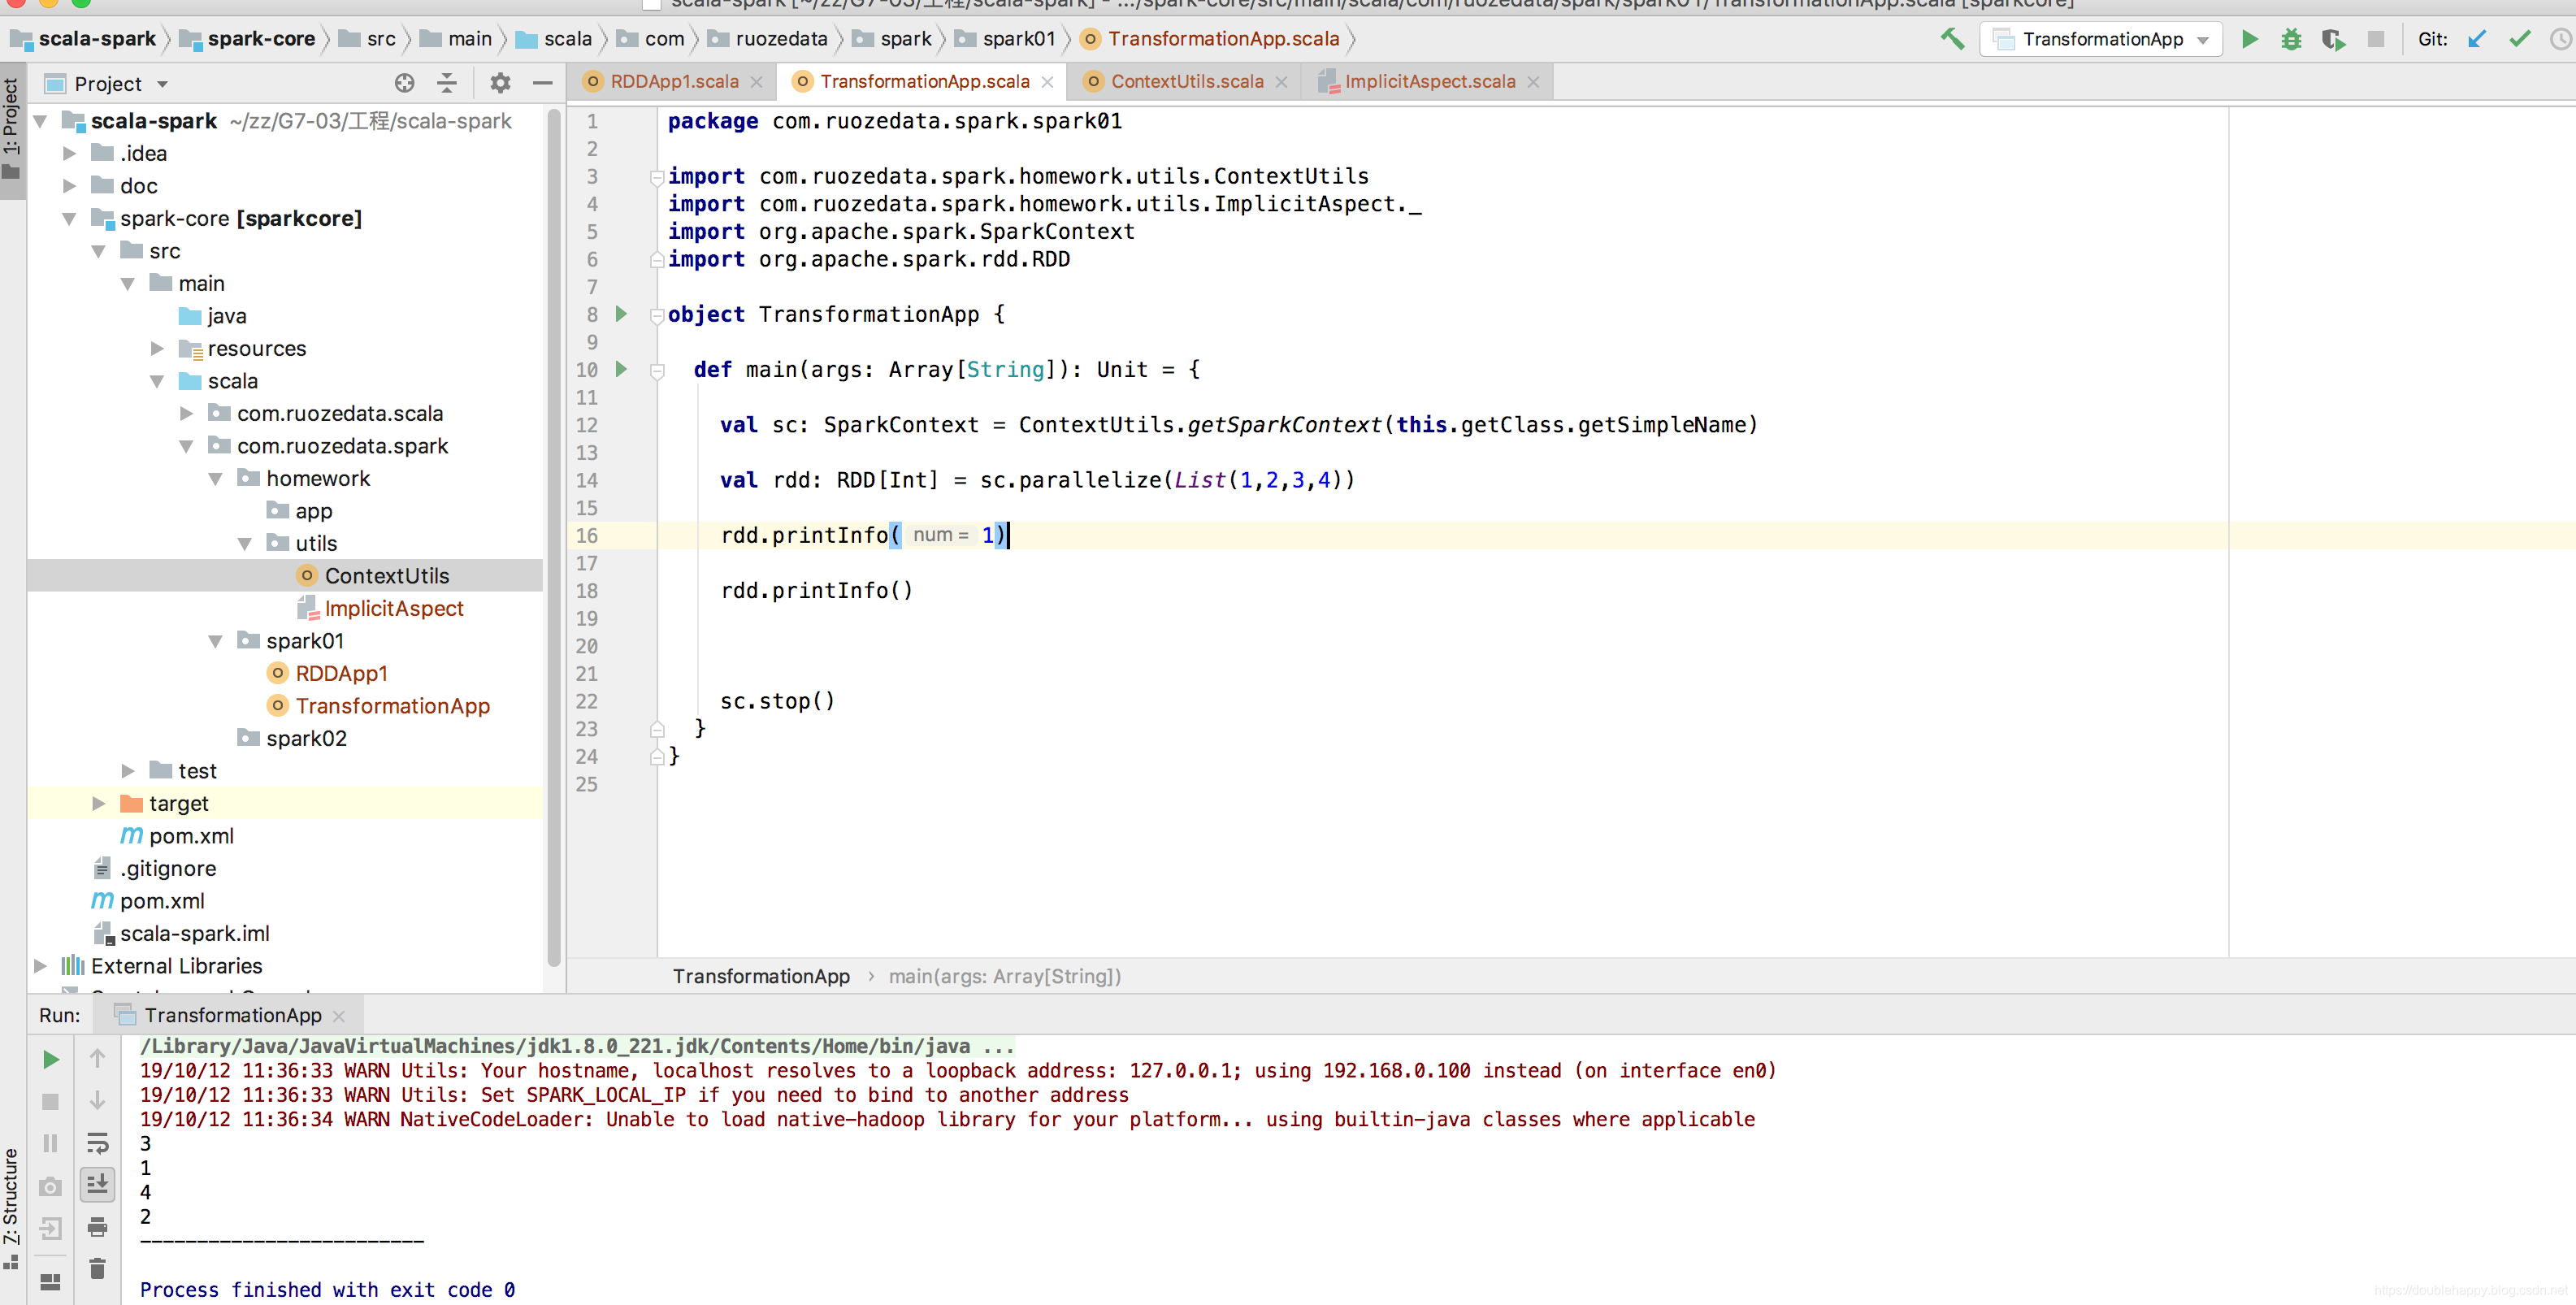
Task: Click the locate target scroll-from-source icon
Action: point(404,83)
